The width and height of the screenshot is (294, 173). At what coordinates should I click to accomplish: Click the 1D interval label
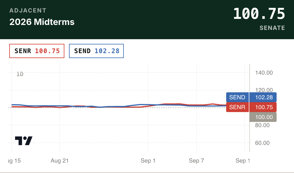click(x=20, y=74)
